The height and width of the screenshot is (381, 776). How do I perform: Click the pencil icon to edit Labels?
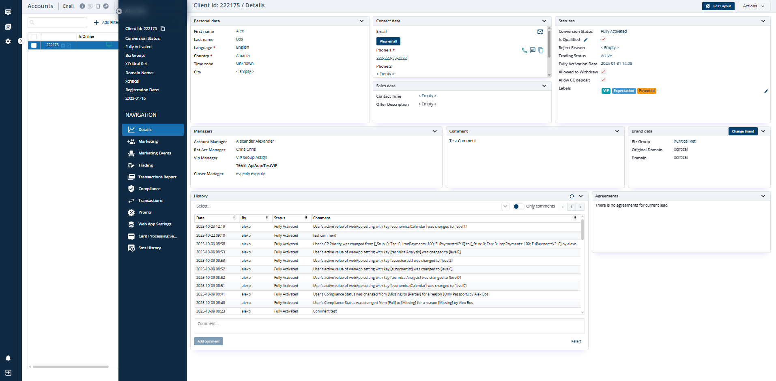tap(766, 91)
